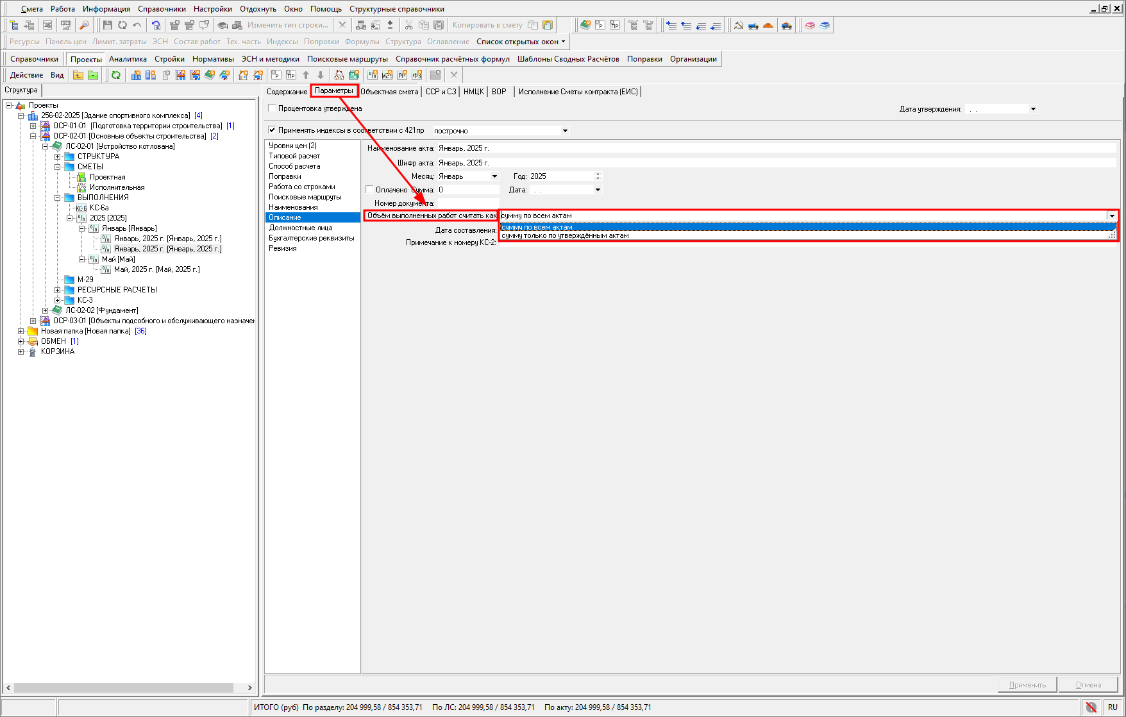This screenshot has width=1126, height=717.
Task: Choose 'сумму только по утверждённым актам' option
Action: click(x=565, y=236)
